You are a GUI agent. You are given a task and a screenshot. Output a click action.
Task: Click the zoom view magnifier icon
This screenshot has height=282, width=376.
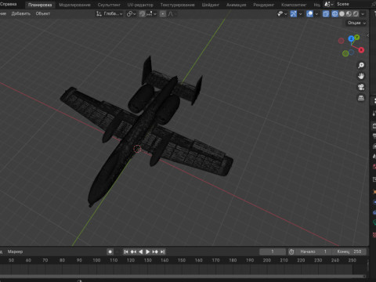pyautogui.click(x=361, y=65)
